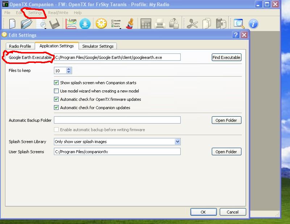Toggle Automatic check for Companion updates
The width and height of the screenshot is (290, 224).
56,108
